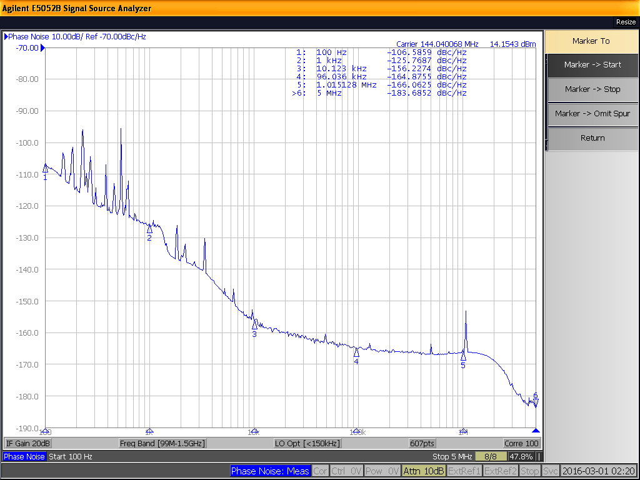The image size is (640, 480).
Task: Click the Marker To menu header
Action: click(x=591, y=41)
